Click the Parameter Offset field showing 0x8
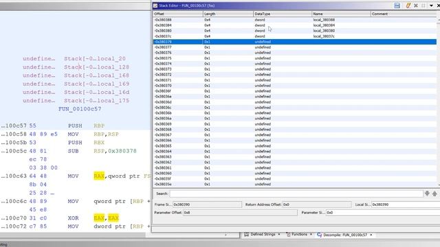 (x=240, y=213)
